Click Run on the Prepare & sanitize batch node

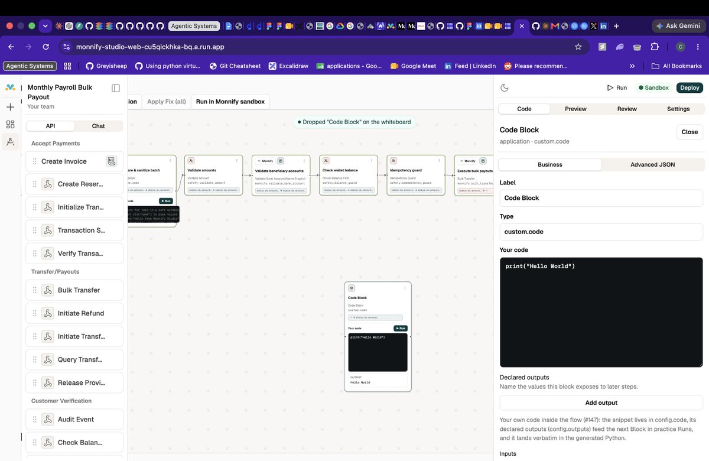coord(165,201)
